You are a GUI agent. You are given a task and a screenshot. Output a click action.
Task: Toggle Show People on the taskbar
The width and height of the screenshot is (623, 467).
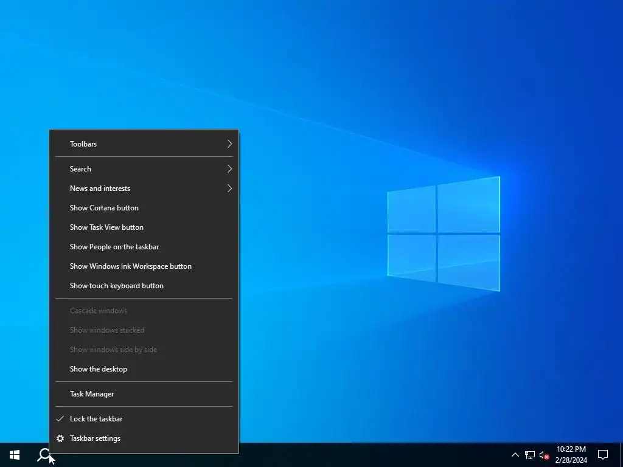pyautogui.click(x=144, y=247)
